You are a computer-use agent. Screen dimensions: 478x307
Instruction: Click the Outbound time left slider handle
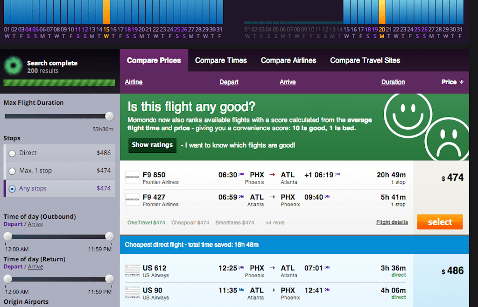click(x=7, y=236)
